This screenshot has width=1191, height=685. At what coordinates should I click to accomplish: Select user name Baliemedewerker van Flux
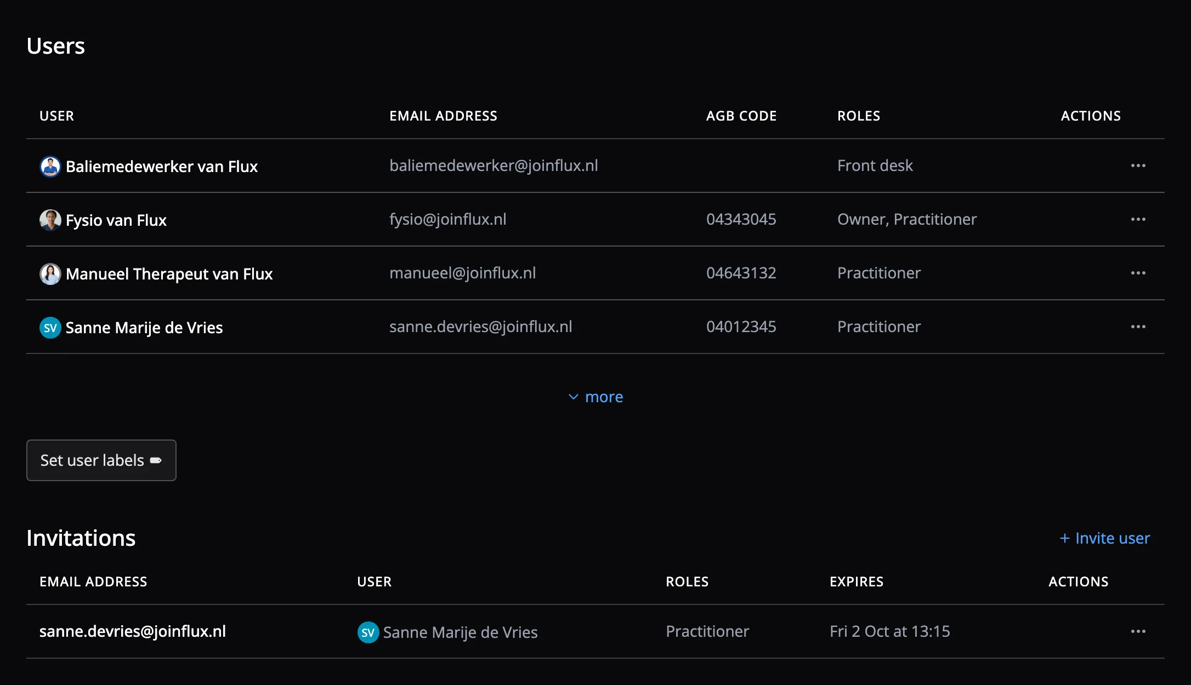(x=162, y=166)
